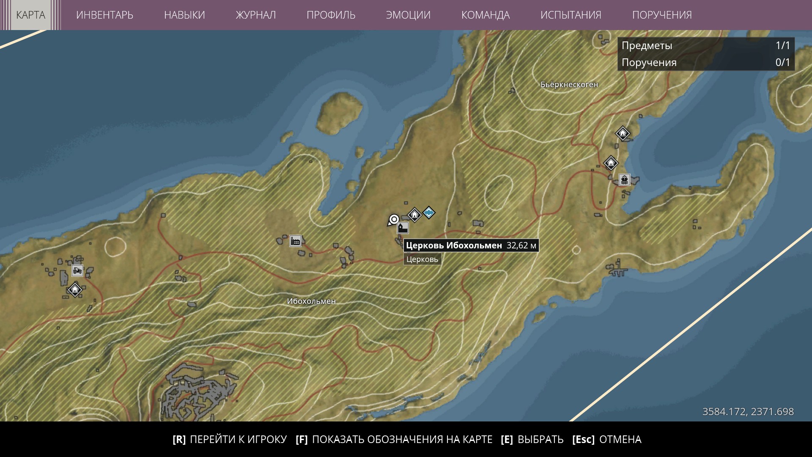This screenshot has height=457, width=812.
Task: Select the ПРОФИЛЬ tab
Action: [331, 15]
